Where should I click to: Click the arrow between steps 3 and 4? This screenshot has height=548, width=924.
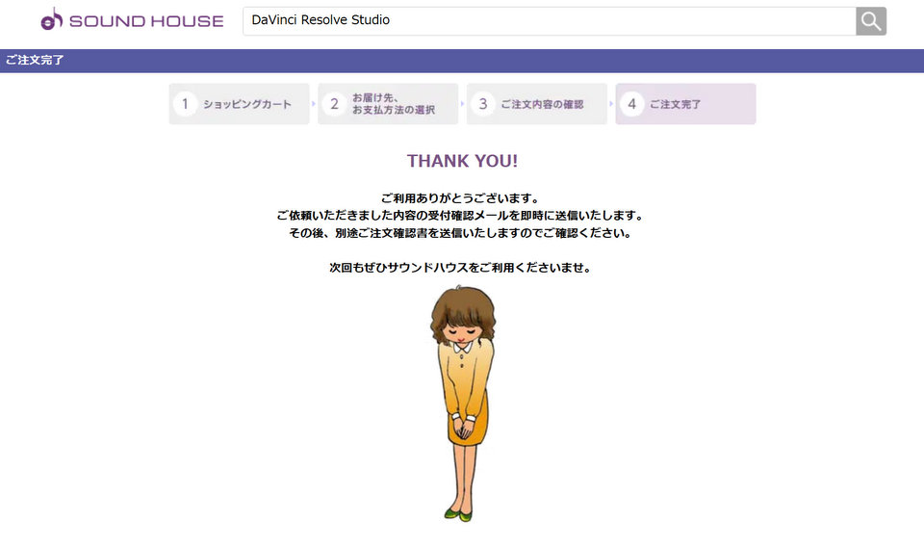tap(611, 104)
